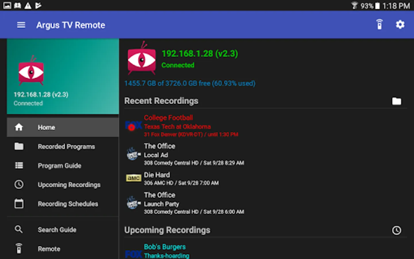Screen dimensions: 414x259
Task: Tap the clock icon next to Upcoming Recordings
Action: 396,230
